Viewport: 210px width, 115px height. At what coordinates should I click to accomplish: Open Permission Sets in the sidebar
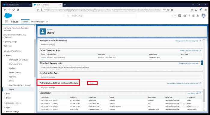[x=16, y=64]
